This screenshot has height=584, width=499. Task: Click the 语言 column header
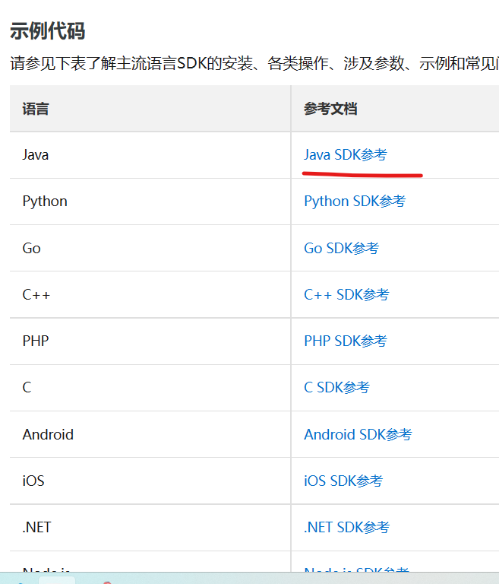point(36,109)
